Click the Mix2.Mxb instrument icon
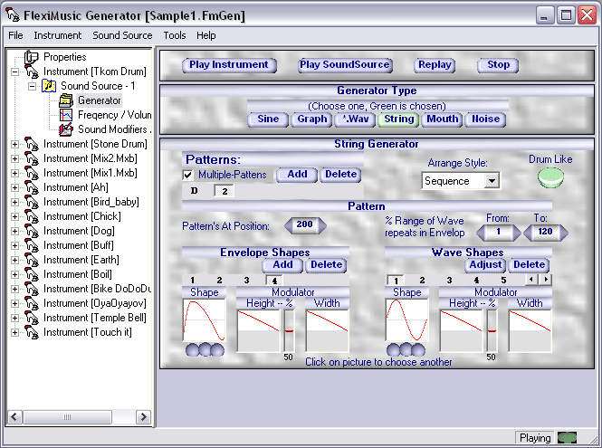This screenshot has width=602, height=448. click(32, 158)
